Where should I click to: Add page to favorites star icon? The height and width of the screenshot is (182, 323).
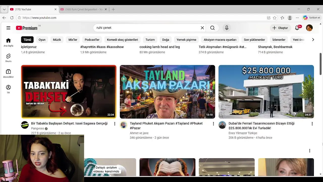tap(275, 18)
